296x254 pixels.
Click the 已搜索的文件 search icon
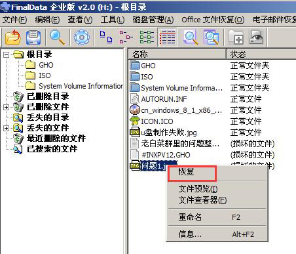(18, 149)
